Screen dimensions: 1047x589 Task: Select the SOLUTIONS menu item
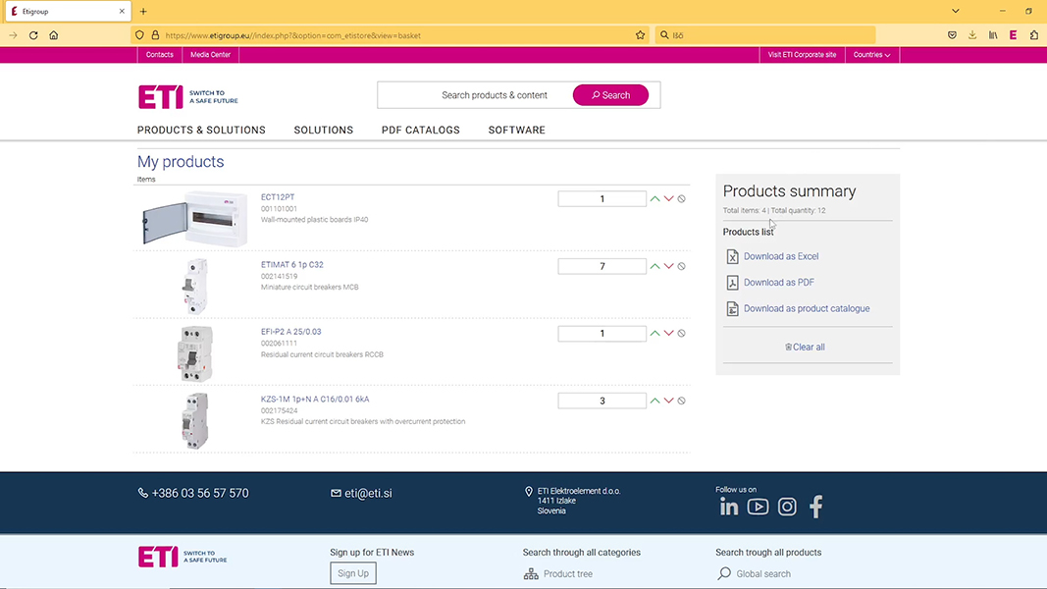[323, 130]
